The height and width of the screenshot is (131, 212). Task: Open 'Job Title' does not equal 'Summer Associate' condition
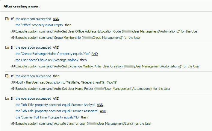point(57,111)
